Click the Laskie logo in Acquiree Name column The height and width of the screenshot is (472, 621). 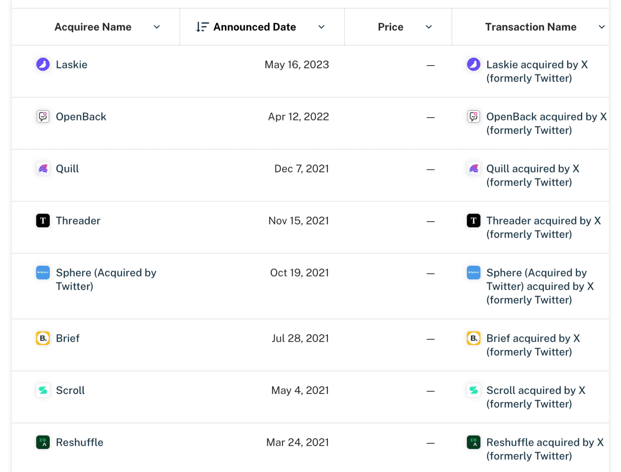point(43,64)
